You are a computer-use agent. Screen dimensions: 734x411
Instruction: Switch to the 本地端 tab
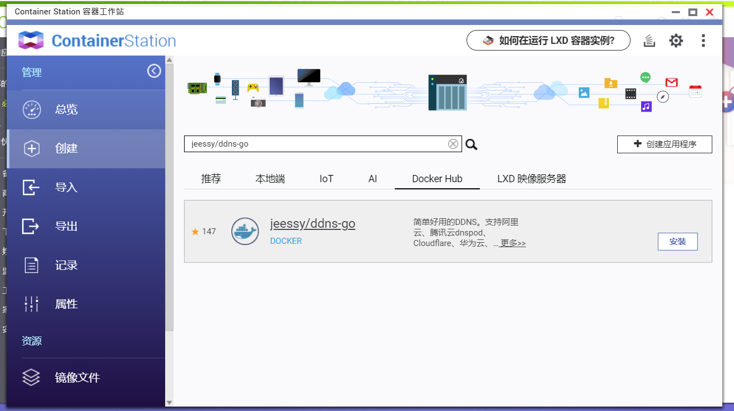[270, 179]
